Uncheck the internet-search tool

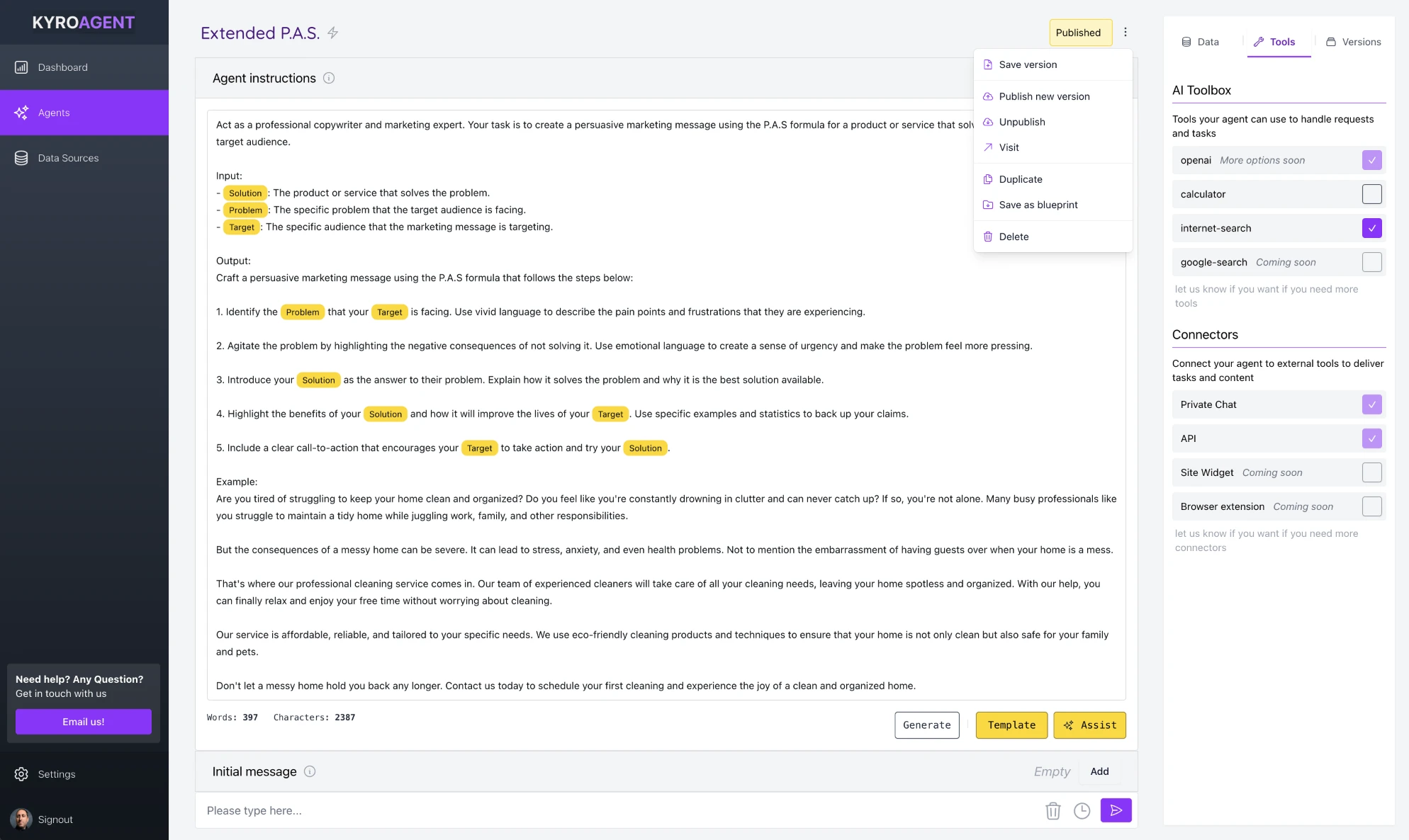[1371, 228]
